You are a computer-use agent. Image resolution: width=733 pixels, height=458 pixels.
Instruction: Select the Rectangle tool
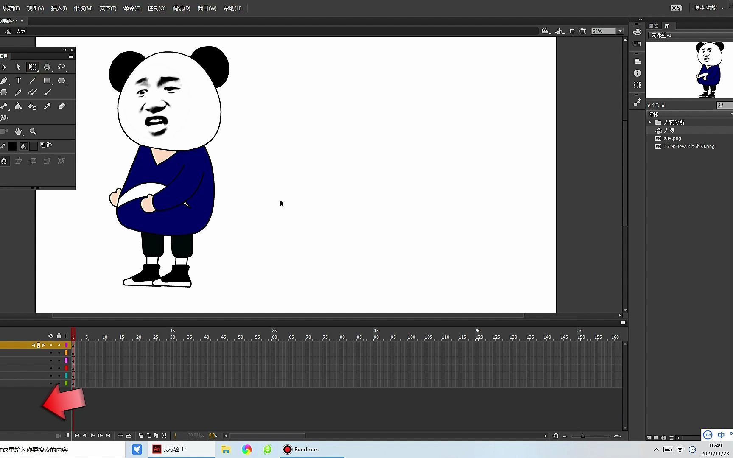tap(47, 81)
